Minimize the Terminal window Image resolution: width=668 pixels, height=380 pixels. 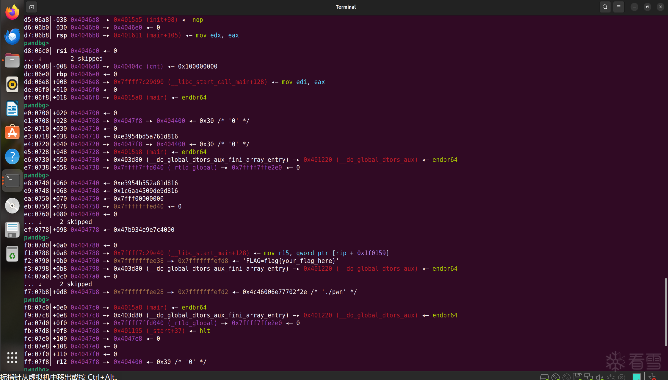coord(634,7)
